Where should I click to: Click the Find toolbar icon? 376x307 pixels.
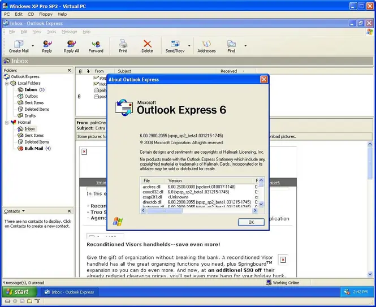231,46
